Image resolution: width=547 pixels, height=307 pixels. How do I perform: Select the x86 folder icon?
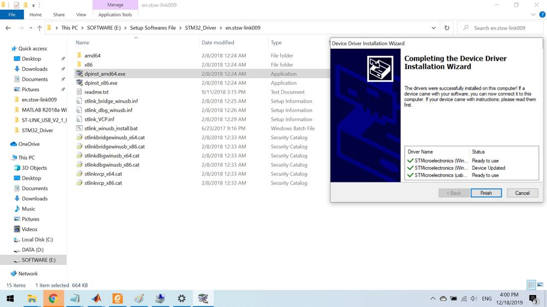tap(79, 64)
